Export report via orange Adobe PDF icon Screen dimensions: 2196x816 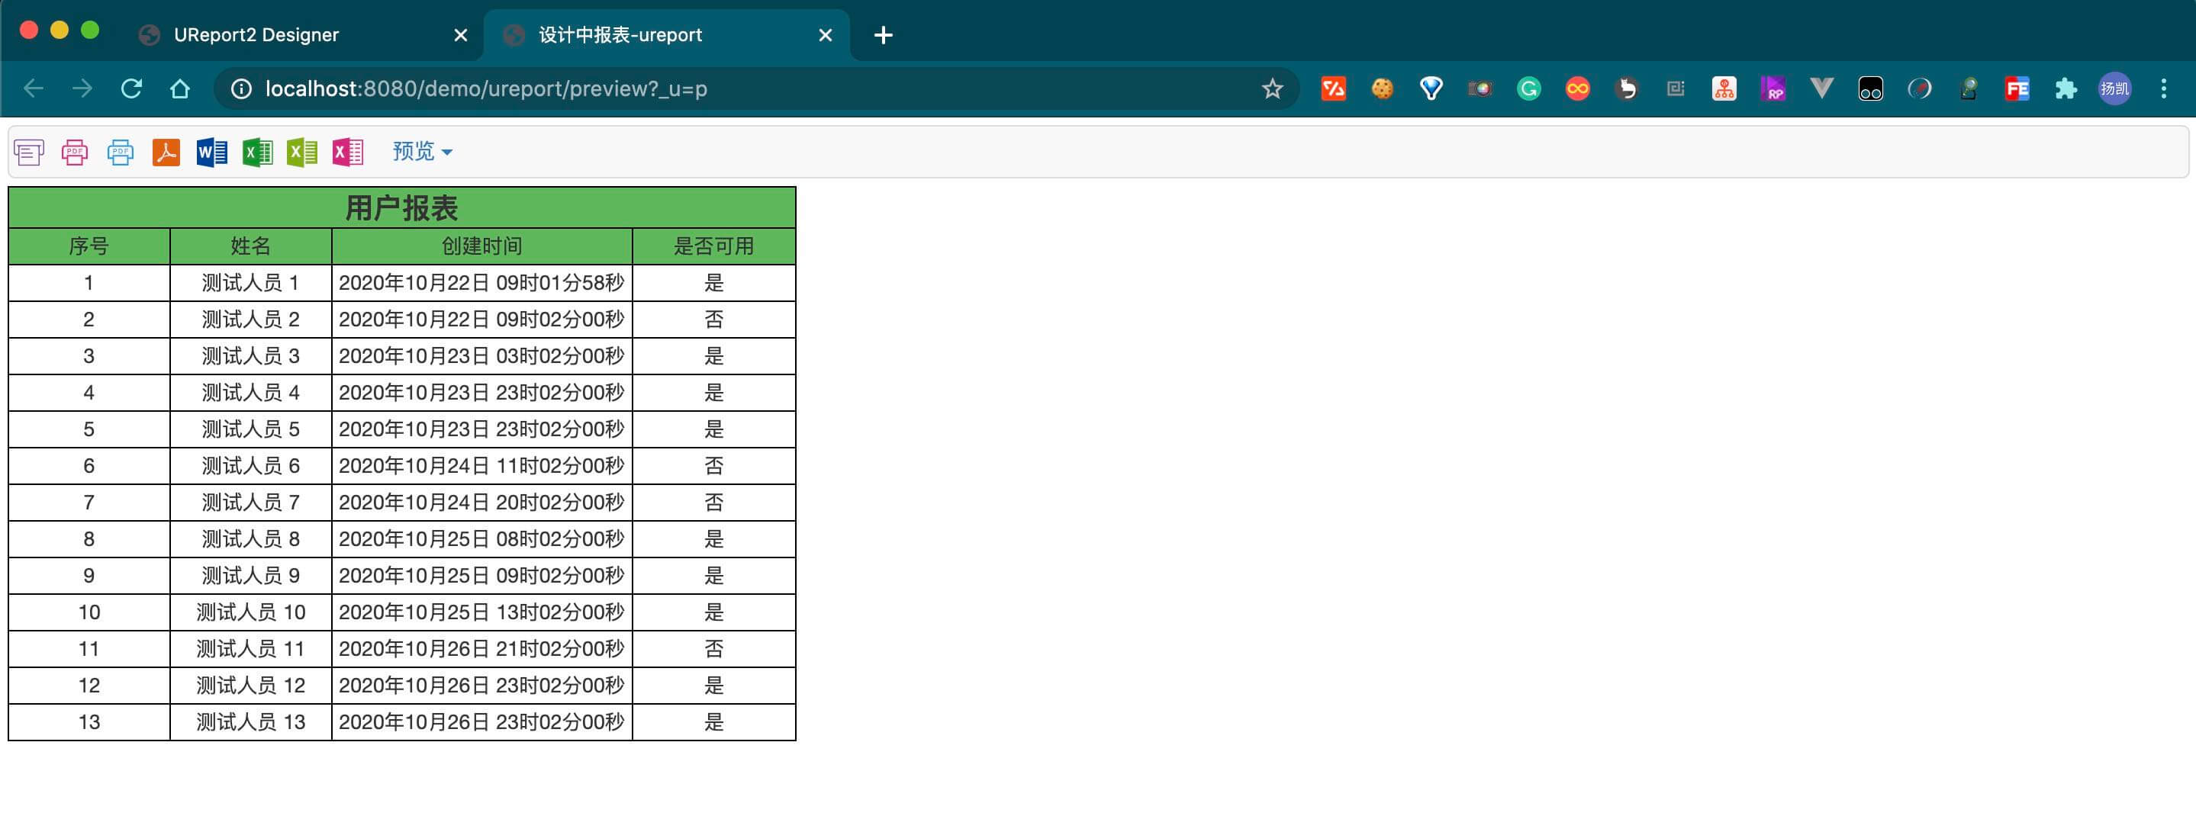[166, 153]
